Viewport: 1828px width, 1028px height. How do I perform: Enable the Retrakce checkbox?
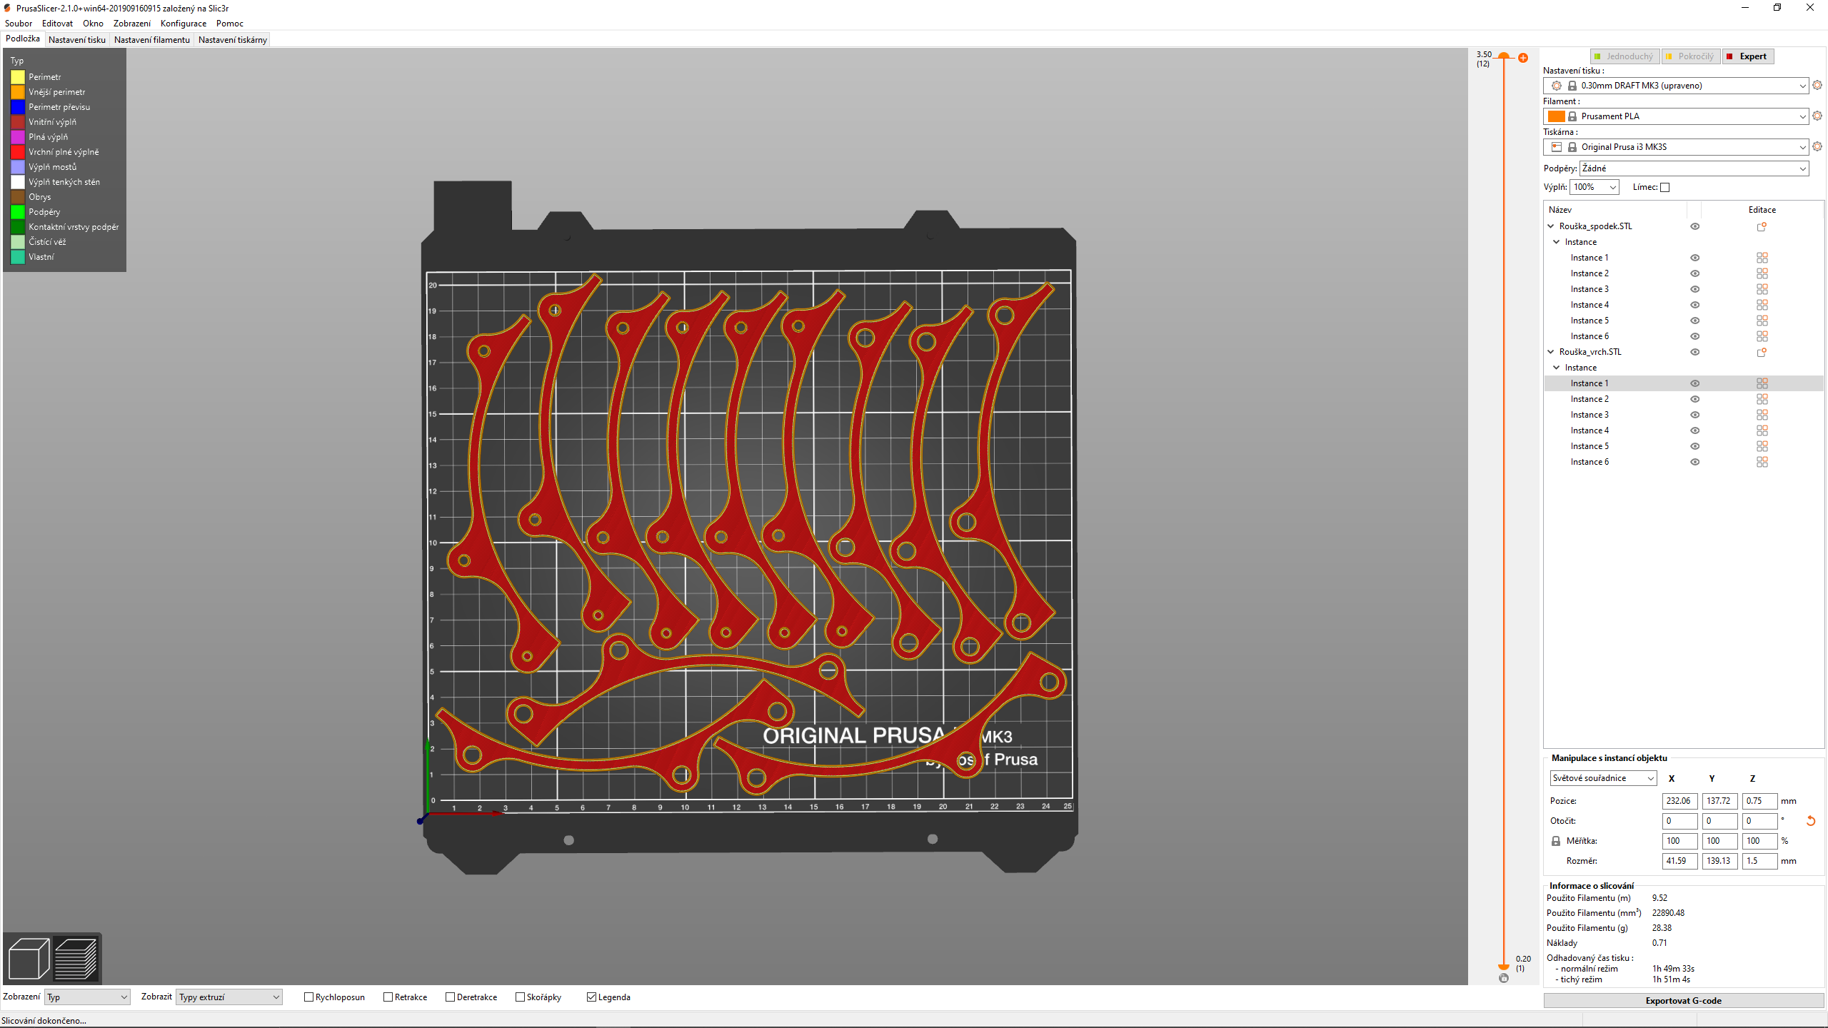pos(388,997)
